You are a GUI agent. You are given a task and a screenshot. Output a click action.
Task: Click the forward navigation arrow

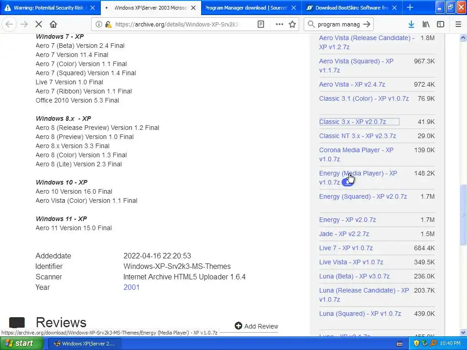24,25
